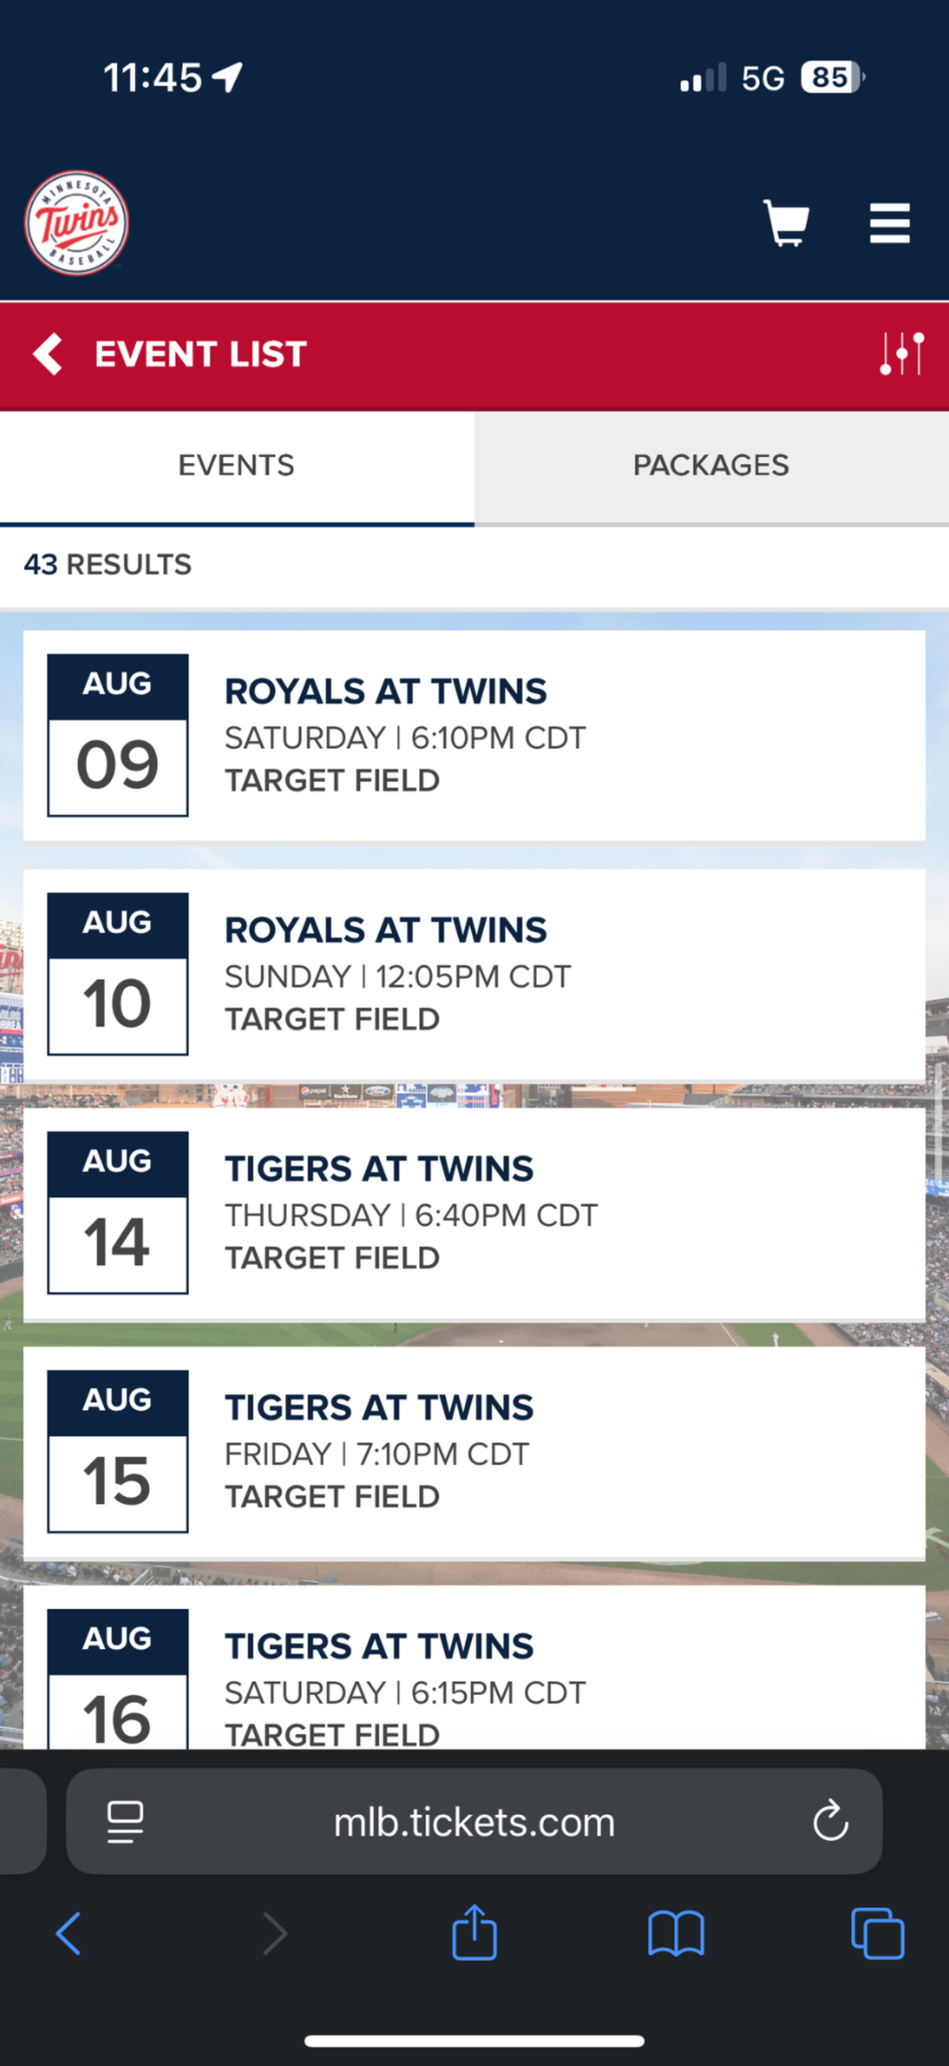Tap the Safari share icon

tap(474, 1934)
